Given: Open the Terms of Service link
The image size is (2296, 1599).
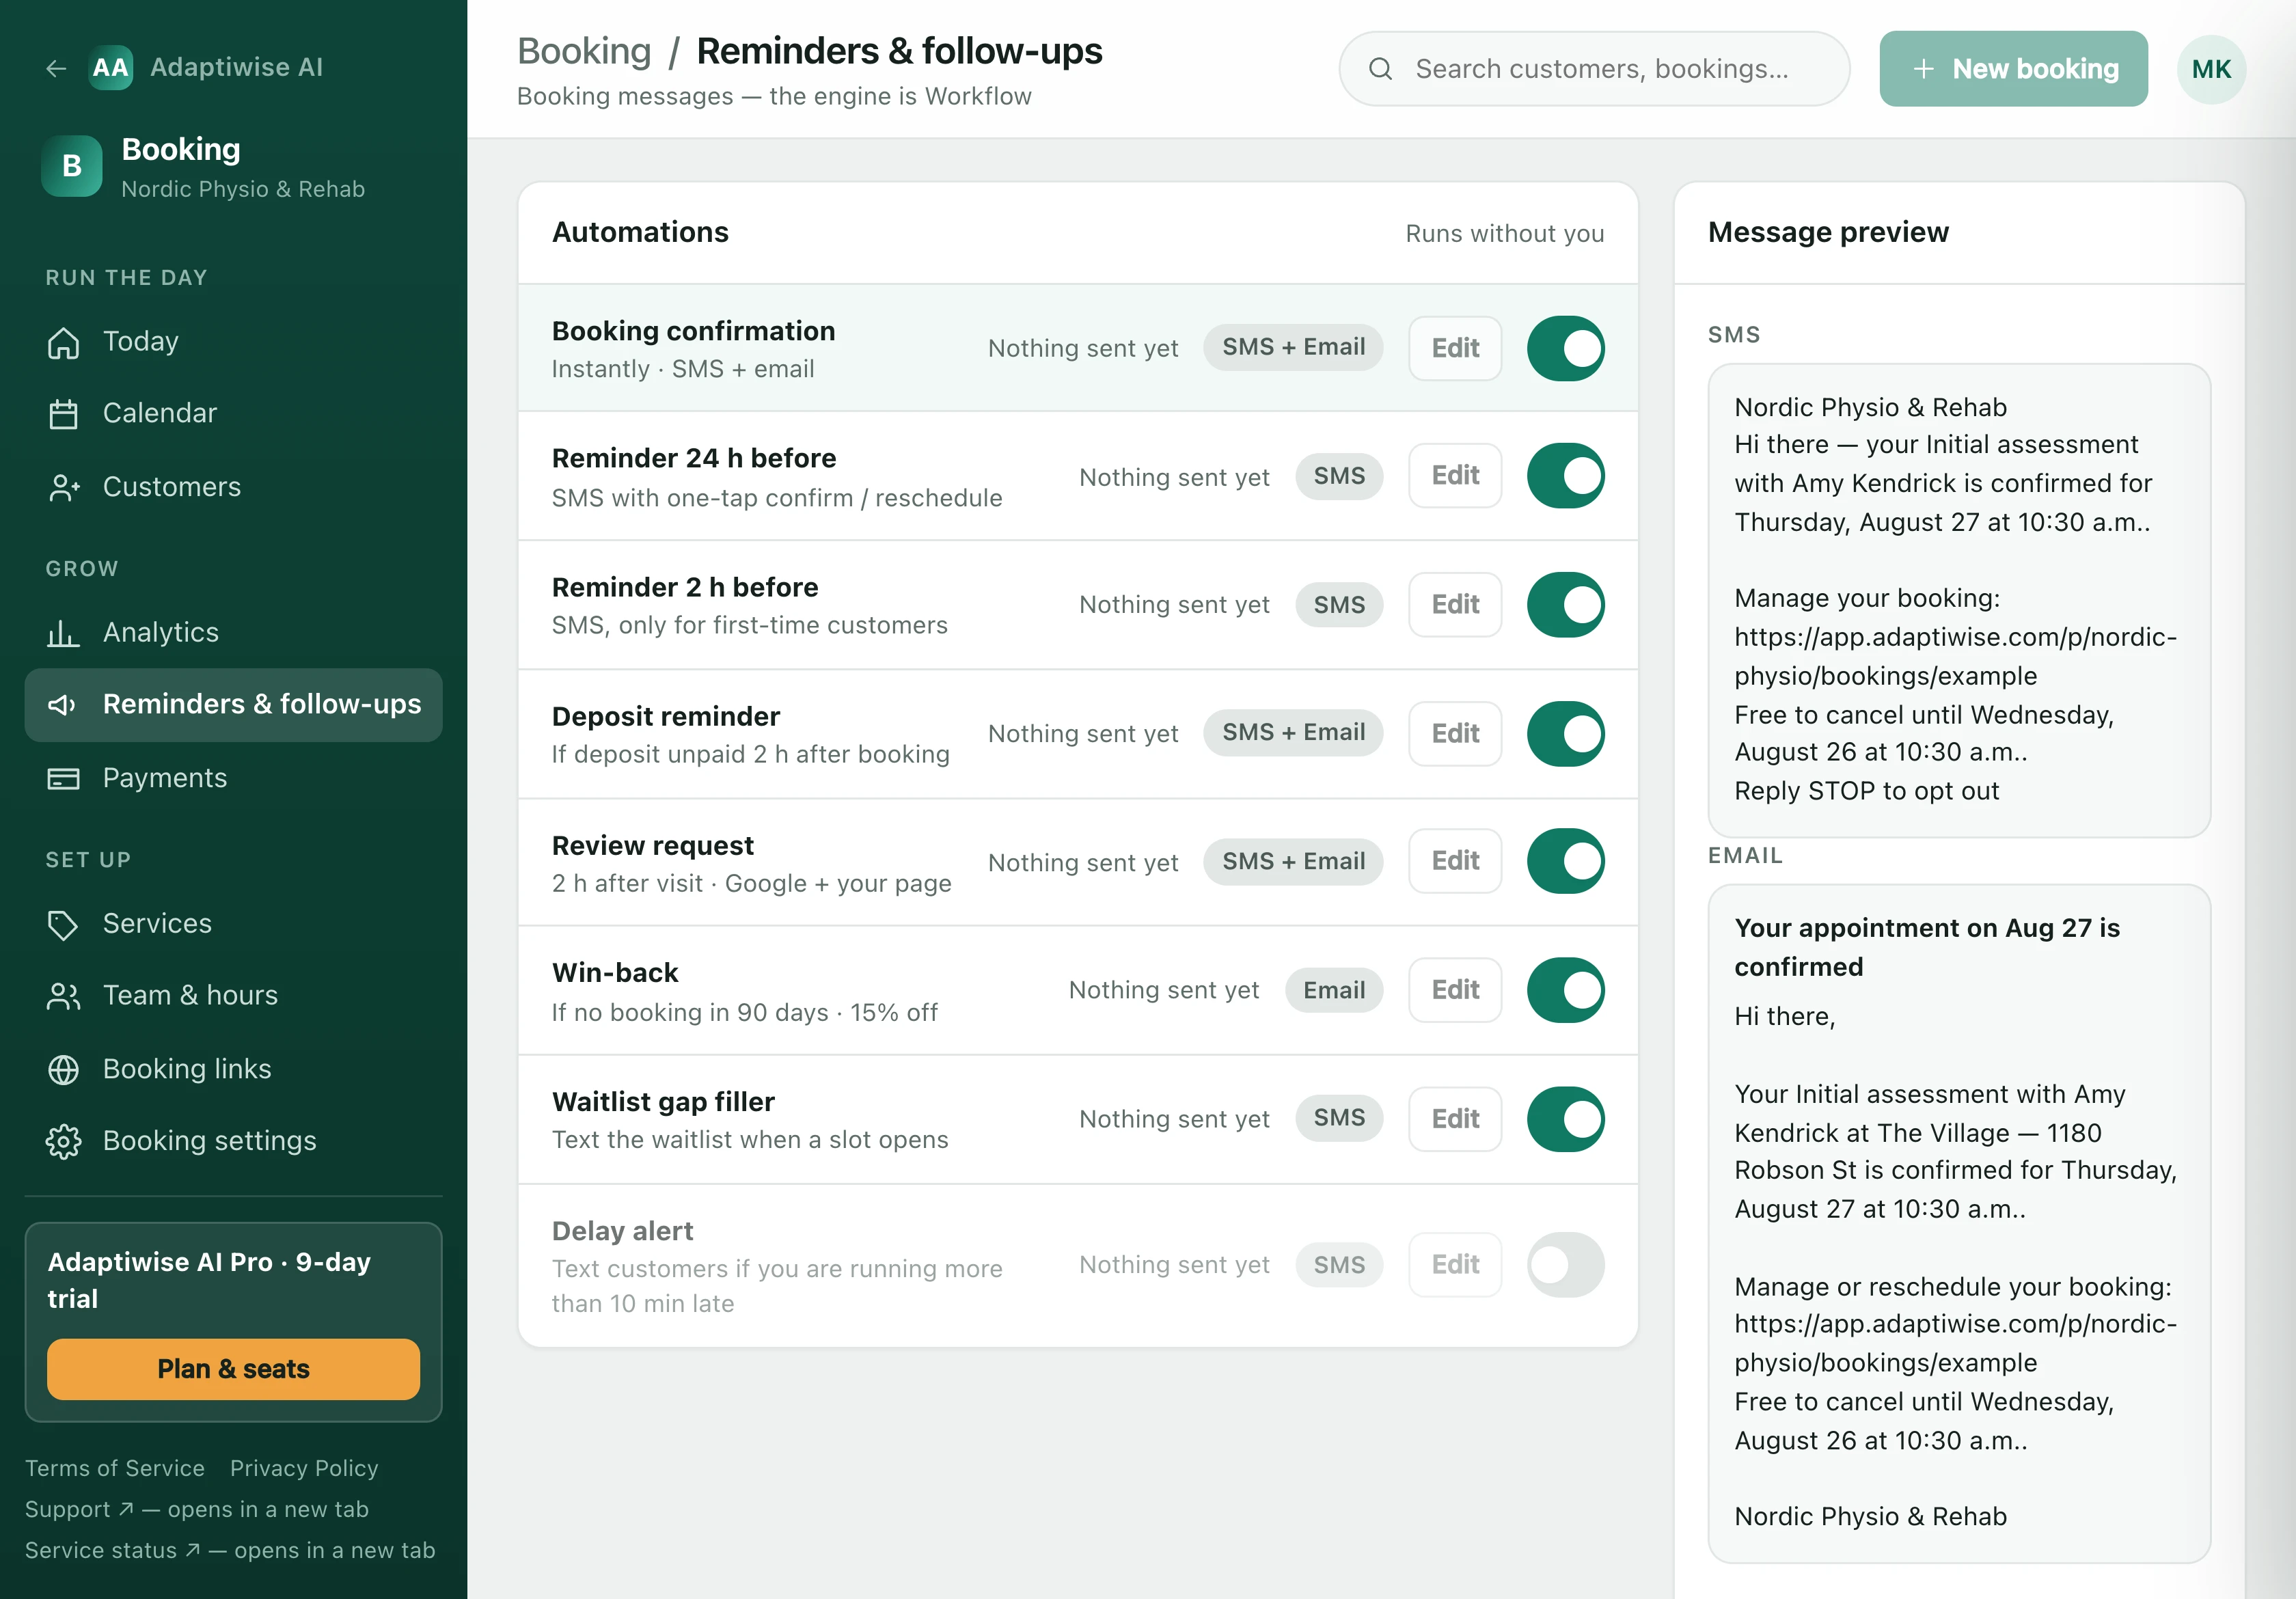Looking at the screenshot, I should click(x=115, y=1468).
